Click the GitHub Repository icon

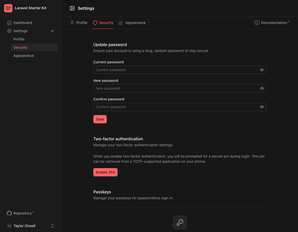click(9, 213)
